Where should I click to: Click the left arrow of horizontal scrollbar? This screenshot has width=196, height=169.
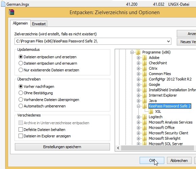pyautogui.click(x=118, y=148)
